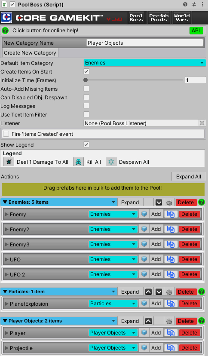The image size is (208, 356).
Task: Click the blue cube prefab icon for Enemy2
Action: 144,229
